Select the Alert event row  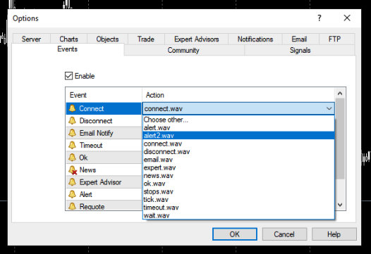coord(104,194)
